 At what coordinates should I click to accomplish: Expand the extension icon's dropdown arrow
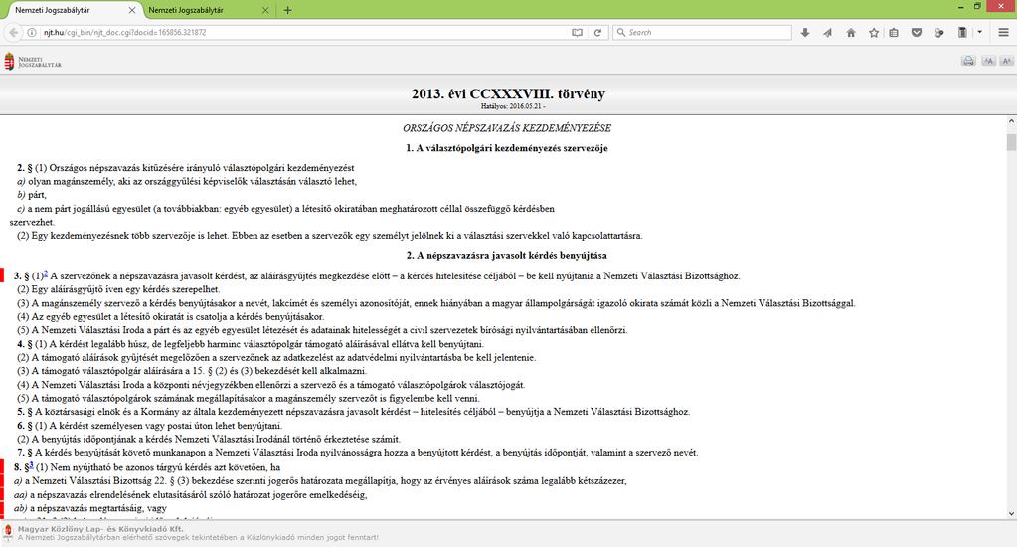(x=979, y=32)
